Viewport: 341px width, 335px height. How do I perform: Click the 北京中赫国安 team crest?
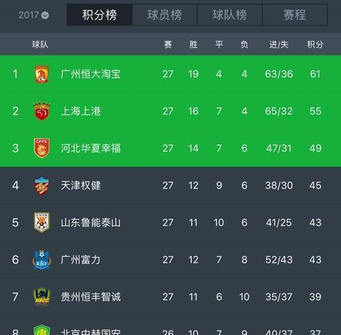42,330
